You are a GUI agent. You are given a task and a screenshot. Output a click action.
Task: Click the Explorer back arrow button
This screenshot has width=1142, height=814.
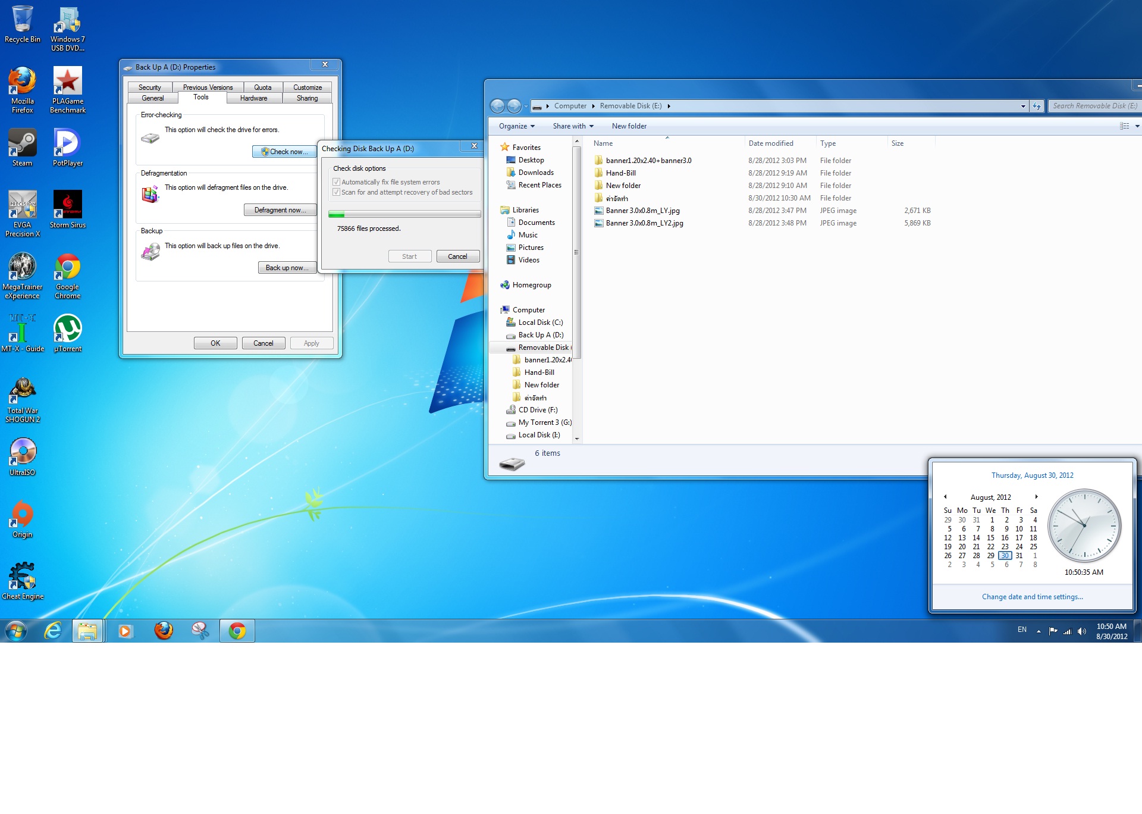[497, 106]
